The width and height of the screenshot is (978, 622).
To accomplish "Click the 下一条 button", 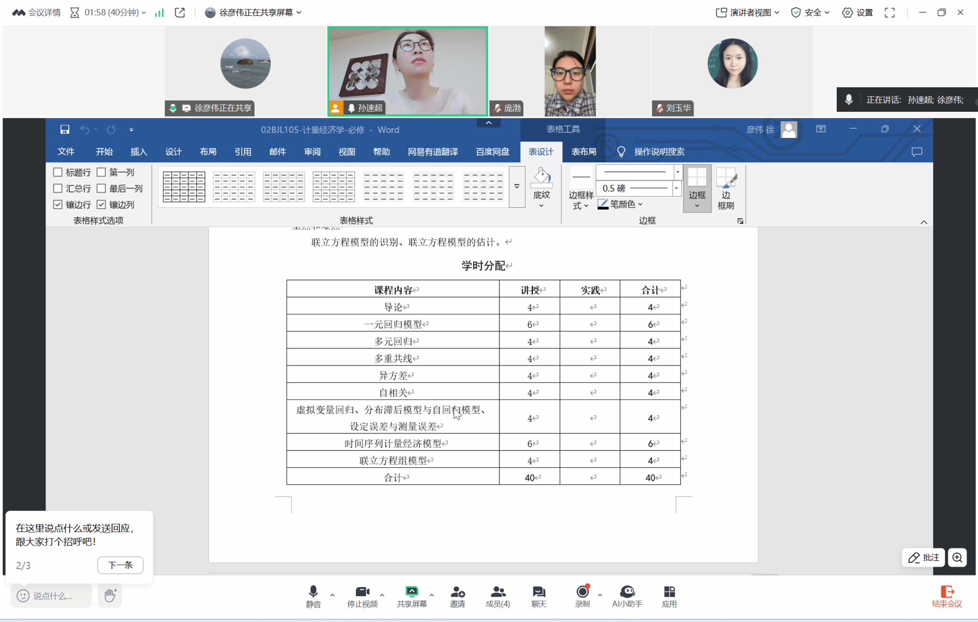I will click(x=120, y=565).
